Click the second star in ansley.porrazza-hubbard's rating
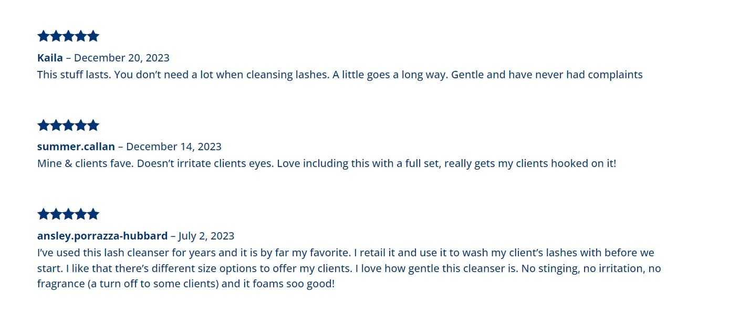The width and height of the screenshot is (730, 312). 56,214
